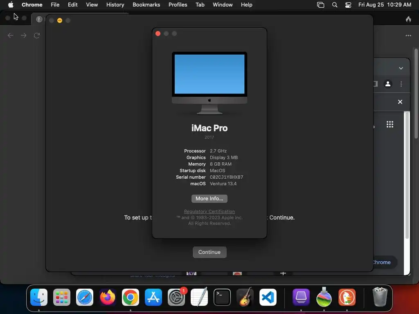
Task: Open the Edit menu
Action: (73, 5)
